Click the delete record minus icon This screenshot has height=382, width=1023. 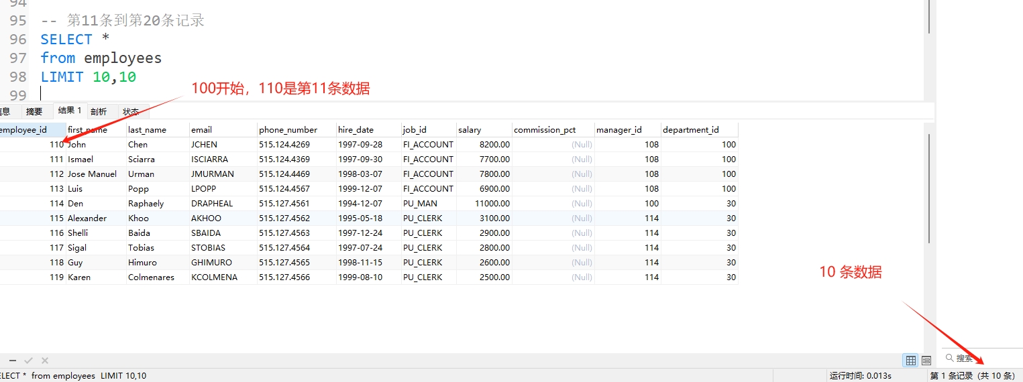click(x=12, y=361)
